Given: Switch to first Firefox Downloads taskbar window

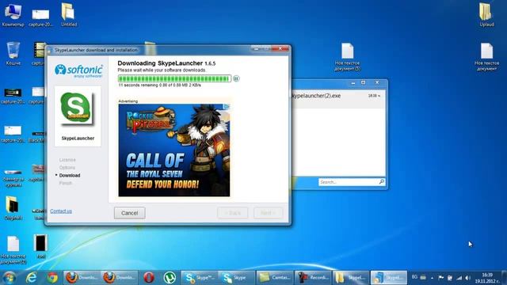Looking at the screenshot, I should (82, 278).
